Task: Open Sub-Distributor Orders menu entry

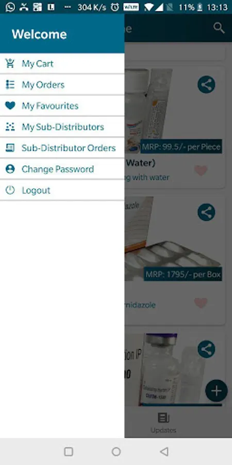Action: pos(62,148)
